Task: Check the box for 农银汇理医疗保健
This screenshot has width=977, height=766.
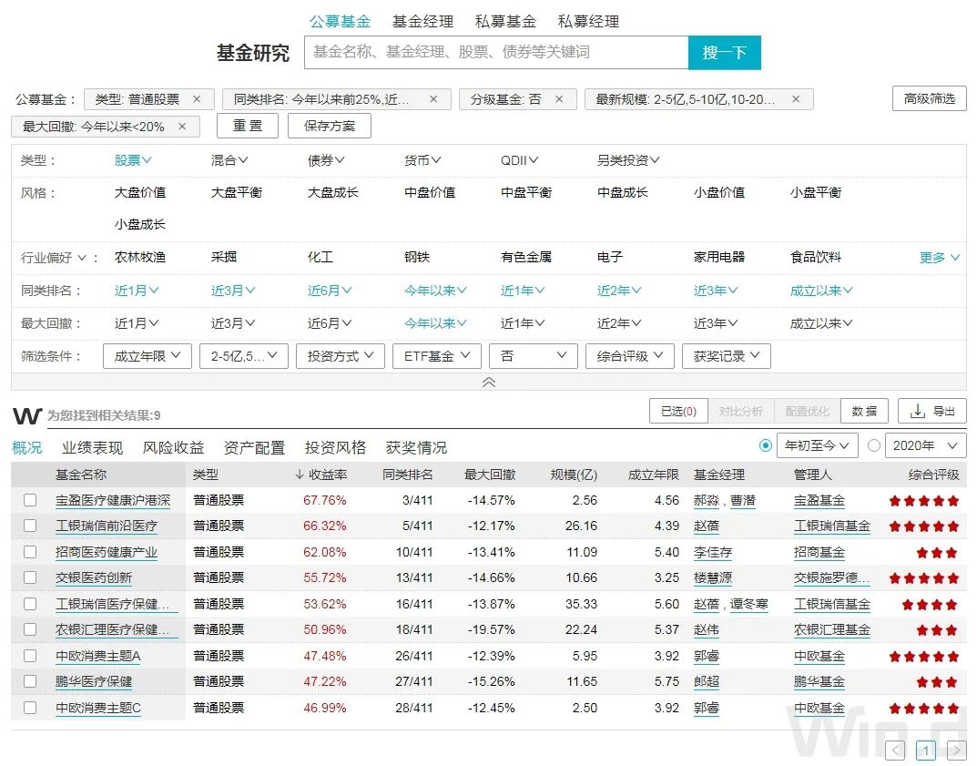Action: [30, 630]
